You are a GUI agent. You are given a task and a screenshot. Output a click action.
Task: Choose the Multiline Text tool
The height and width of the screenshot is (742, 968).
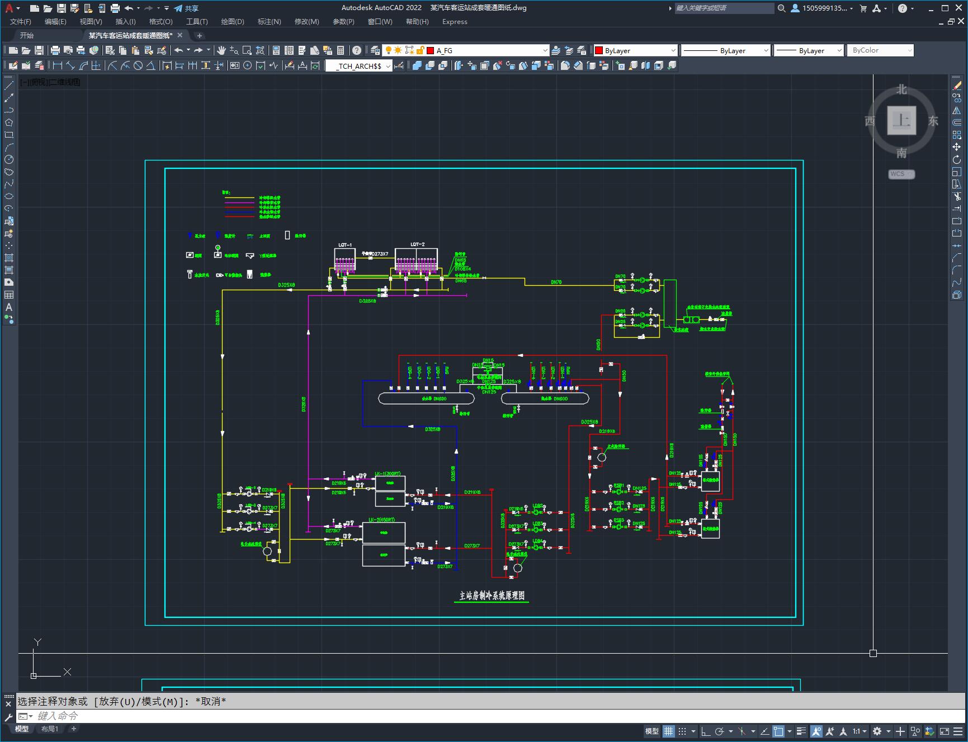pyautogui.click(x=9, y=307)
